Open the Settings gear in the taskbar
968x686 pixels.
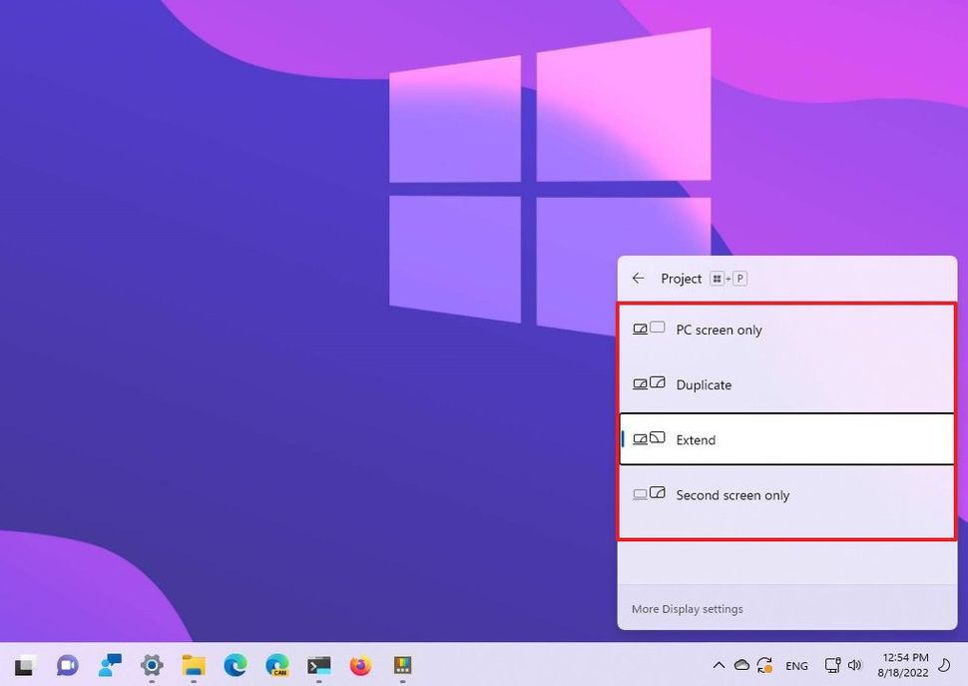point(152,665)
